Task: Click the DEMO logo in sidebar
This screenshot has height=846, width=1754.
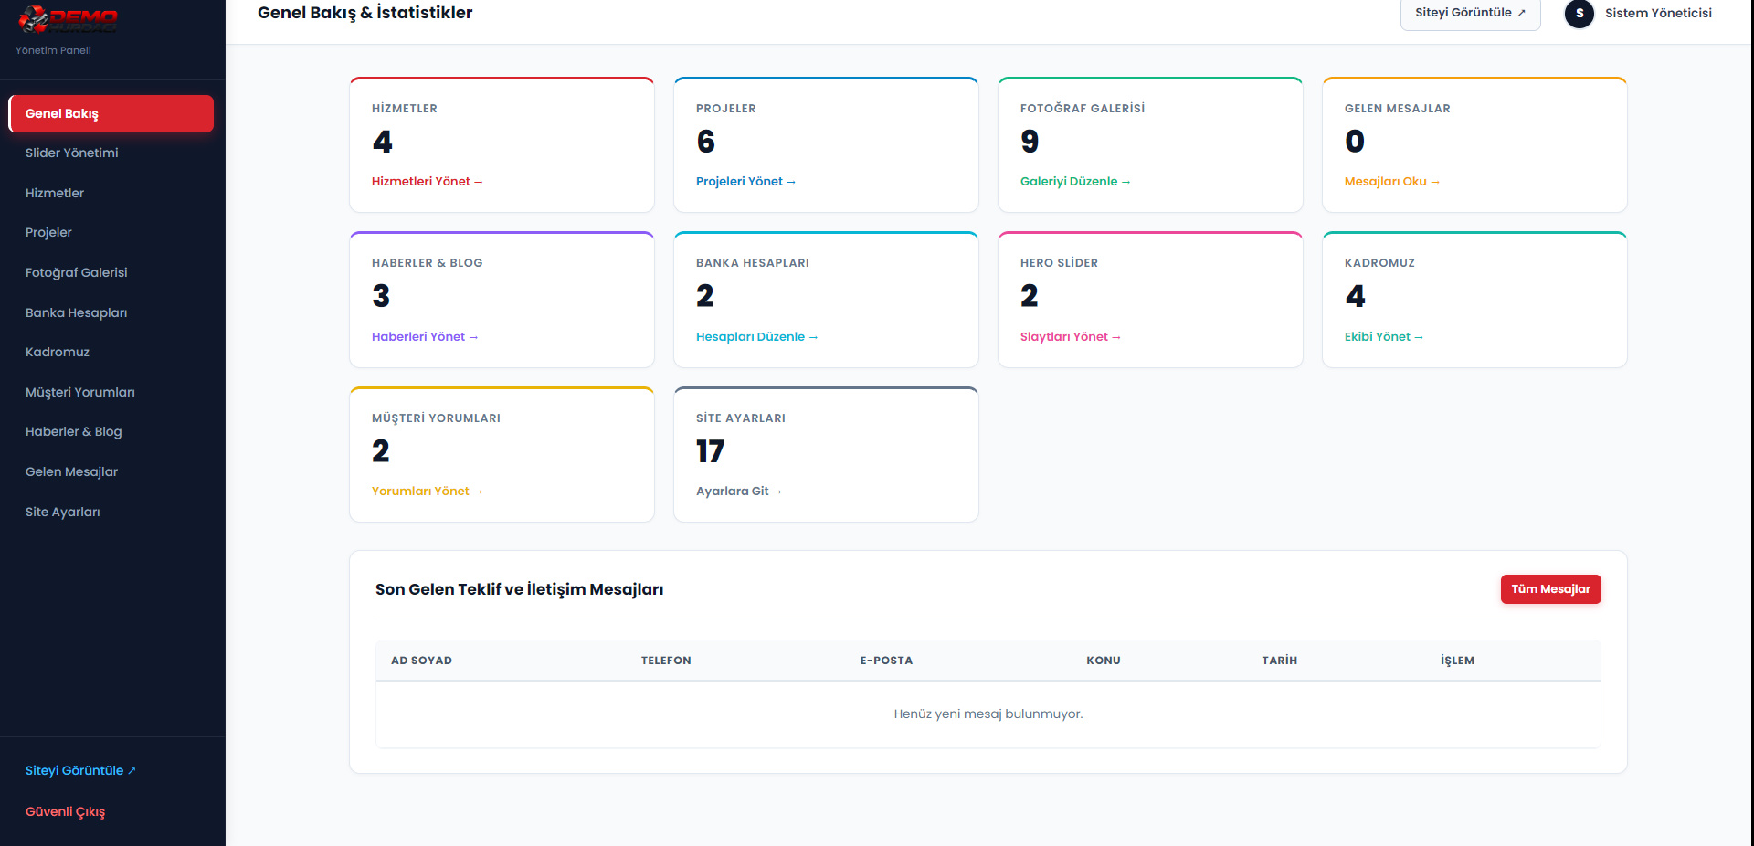Action: coord(68,18)
